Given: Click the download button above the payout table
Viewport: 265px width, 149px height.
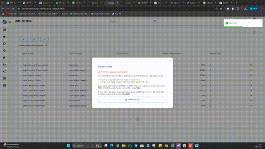Looking at the screenshot, I should pyautogui.click(x=34, y=39).
